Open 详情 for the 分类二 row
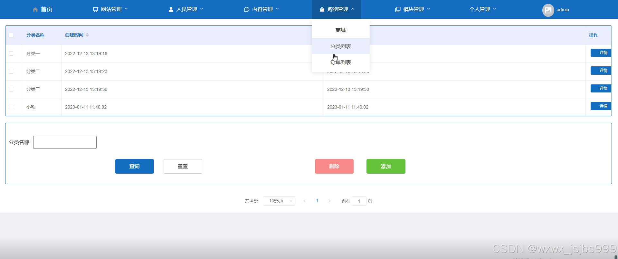This screenshot has height=259, width=618. click(601, 71)
